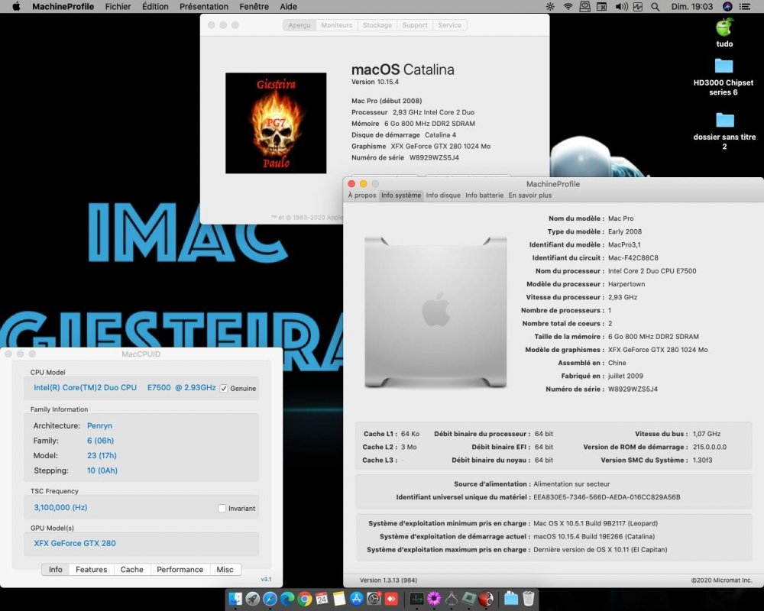Open the MachineProfile application menu

click(63, 6)
